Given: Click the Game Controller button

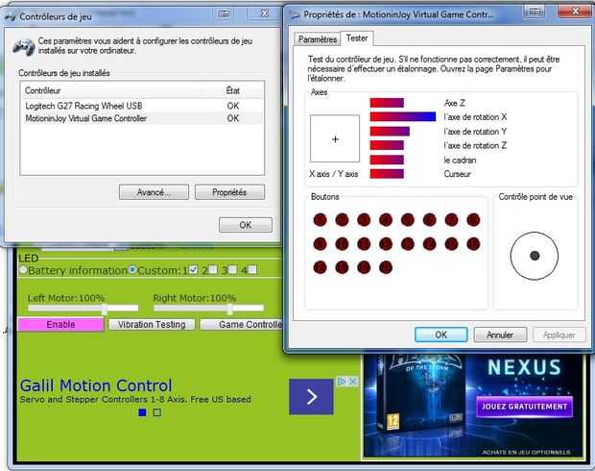Looking at the screenshot, I should point(241,324).
